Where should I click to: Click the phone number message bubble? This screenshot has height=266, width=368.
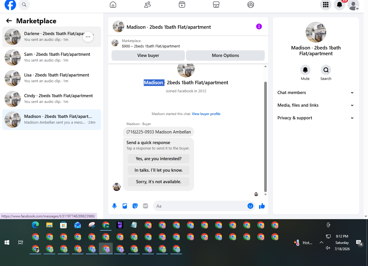(159, 132)
